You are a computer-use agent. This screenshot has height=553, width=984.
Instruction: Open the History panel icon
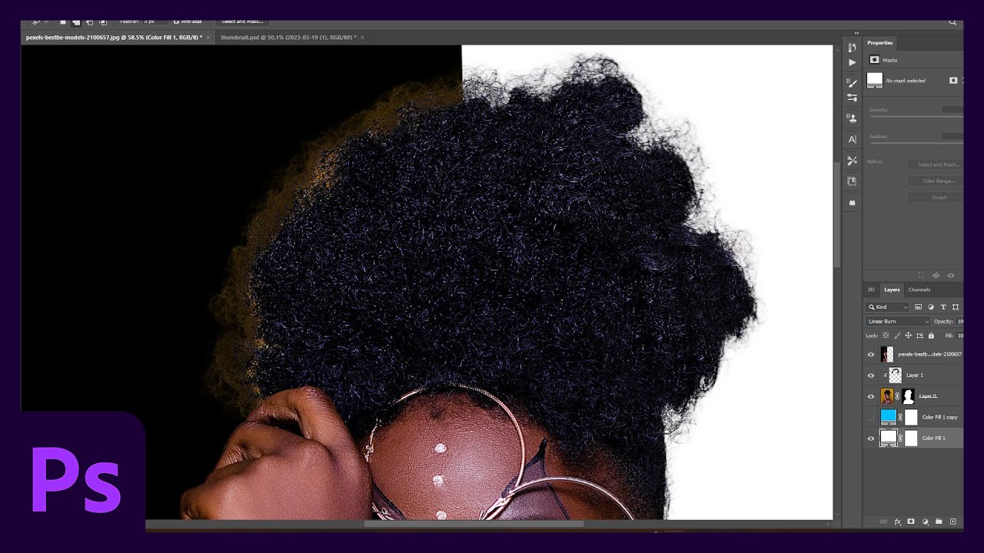click(852, 48)
